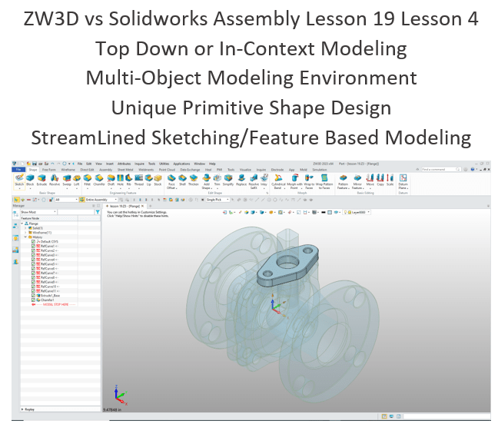
Task: Click the Sweep tool icon
Action: click(x=68, y=180)
